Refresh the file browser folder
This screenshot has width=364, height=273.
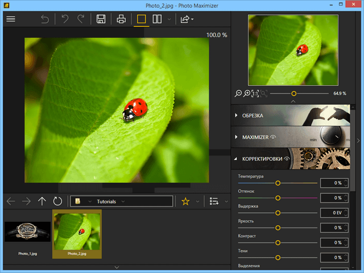(57, 201)
